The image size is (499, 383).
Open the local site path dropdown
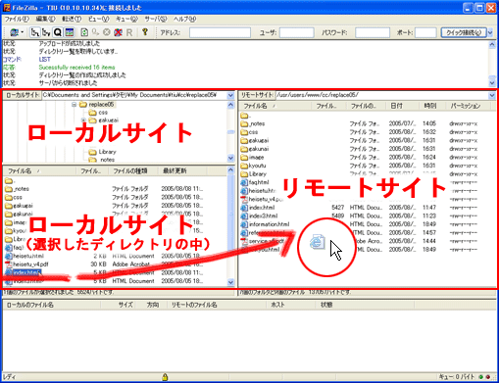coord(230,95)
